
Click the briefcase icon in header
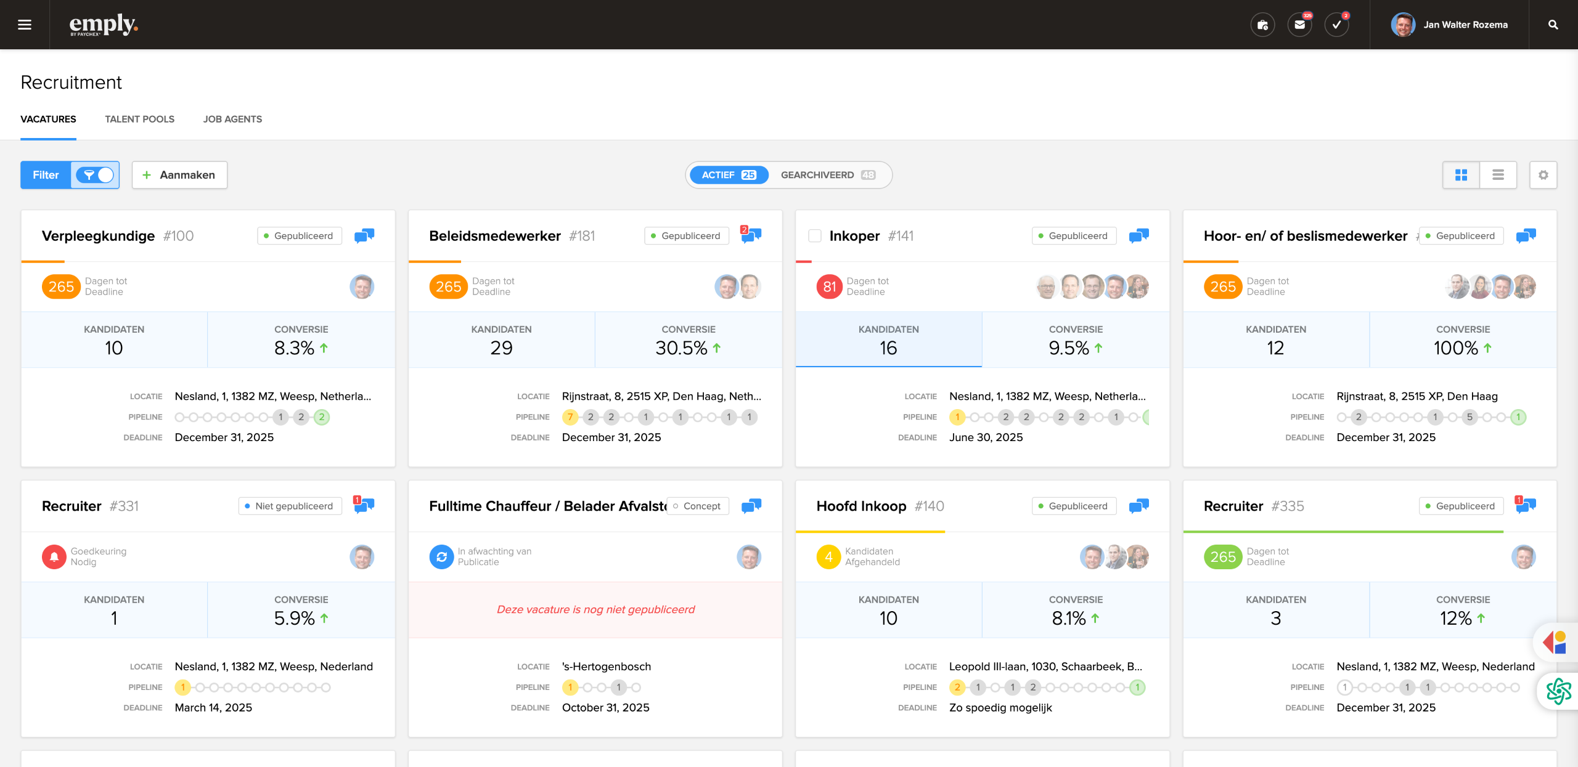click(1262, 25)
